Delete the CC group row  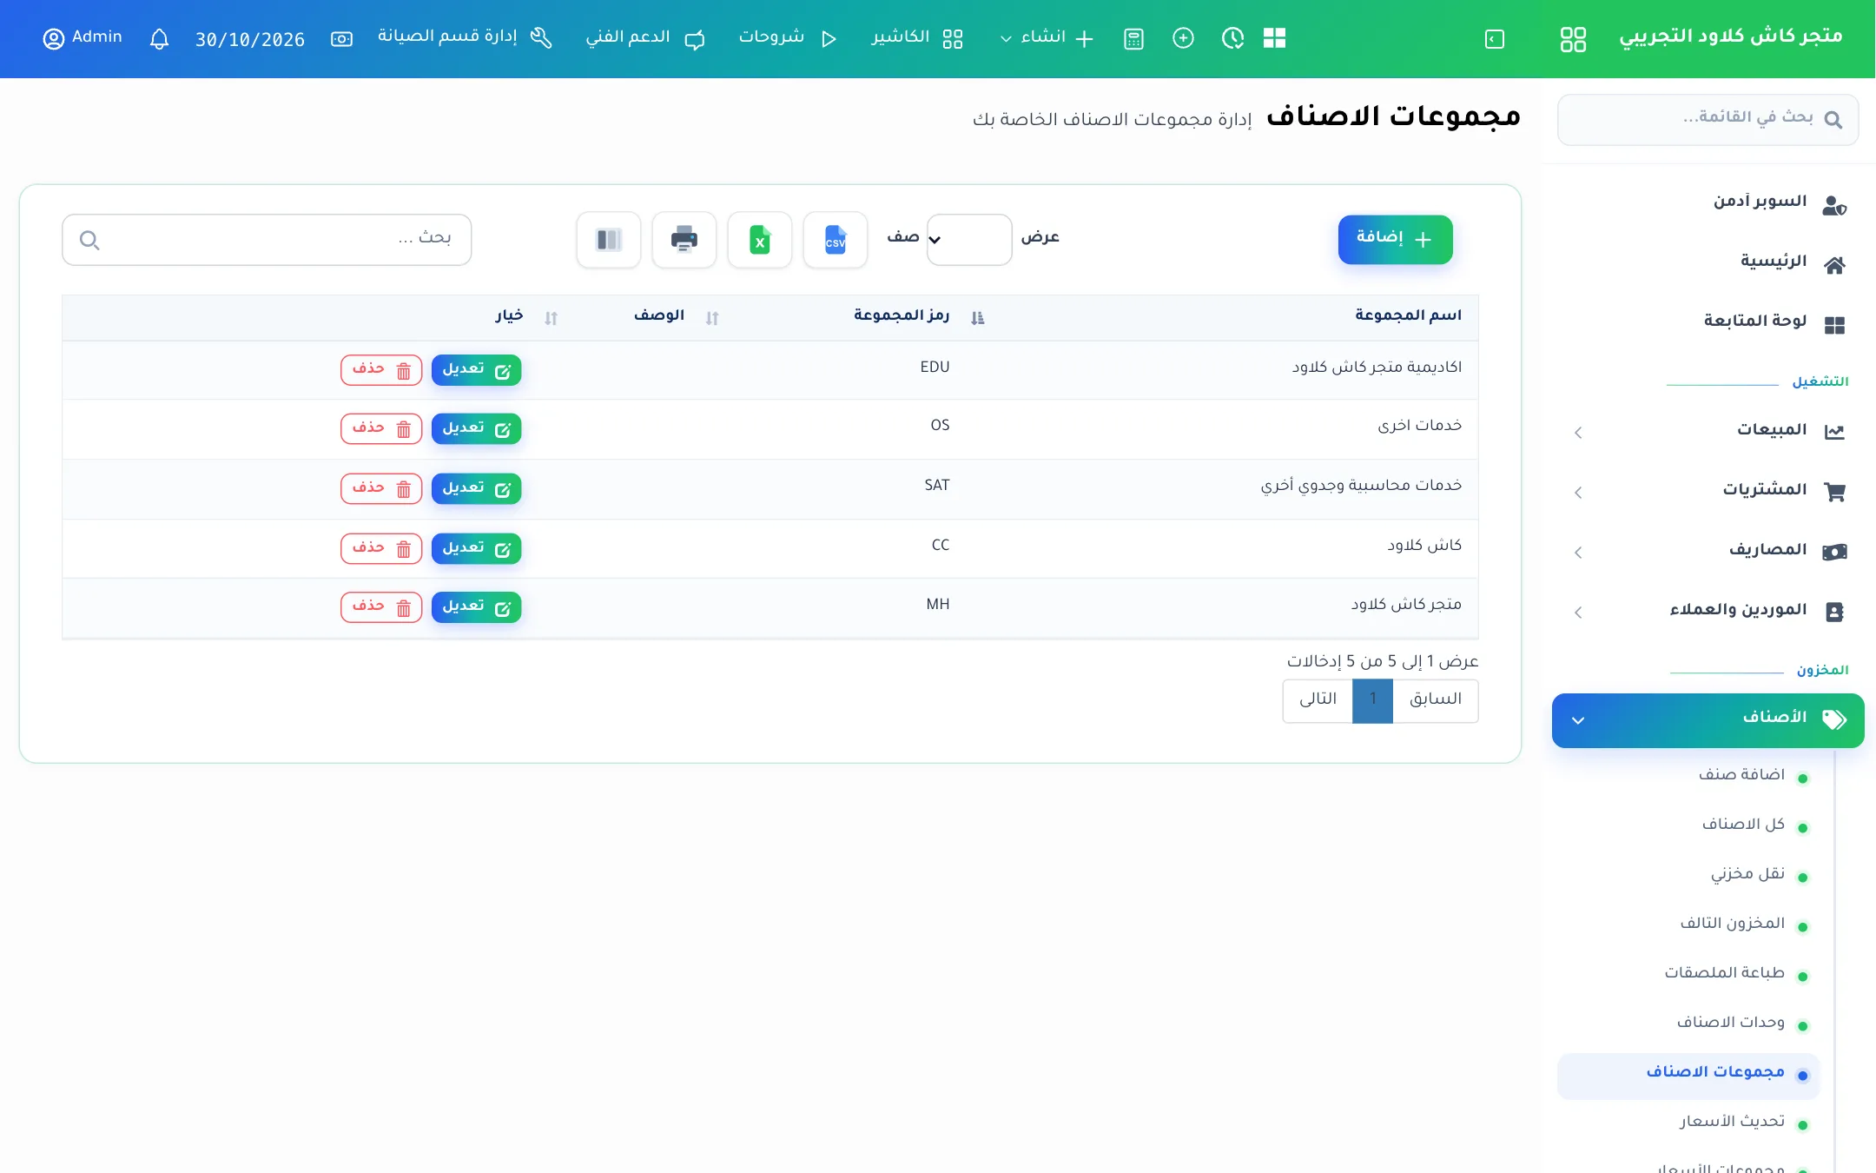tap(381, 549)
